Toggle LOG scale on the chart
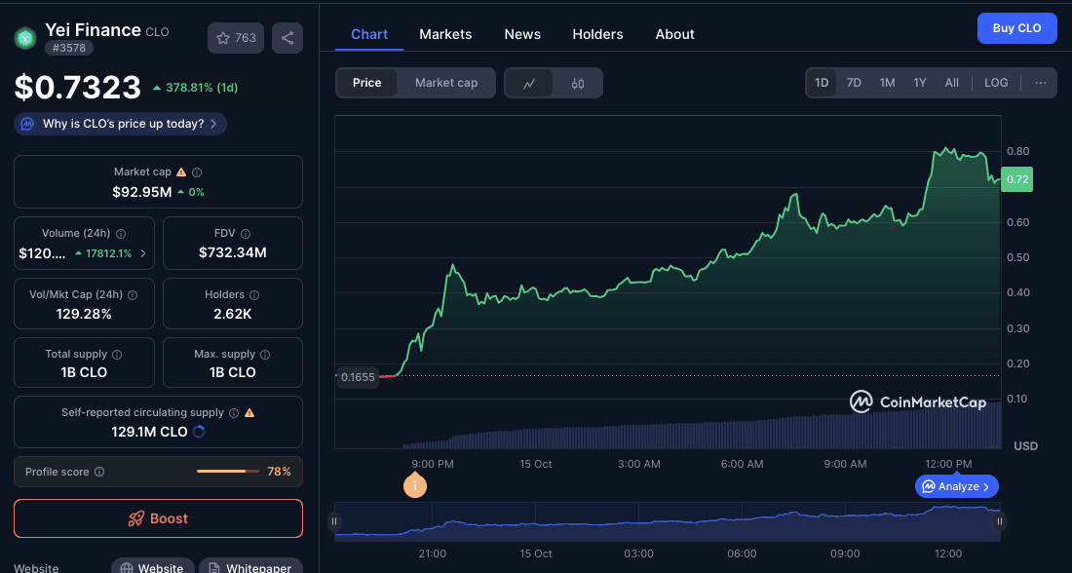 [996, 83]
